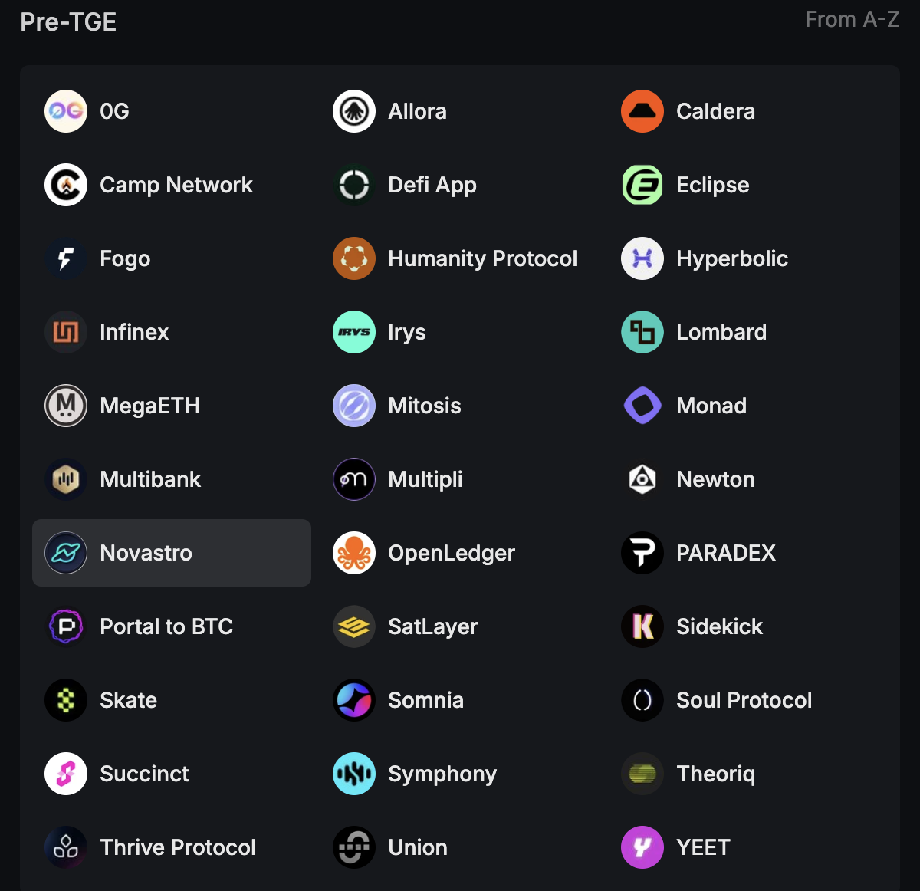
Task: Click the 0G project logo icon
Action: (x=66, y=111)
